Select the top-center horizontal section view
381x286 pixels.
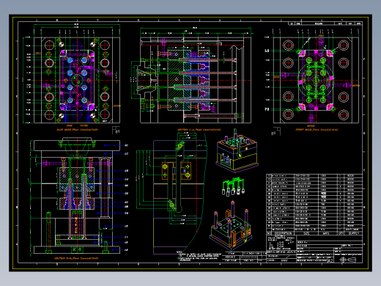click(192, 76)
